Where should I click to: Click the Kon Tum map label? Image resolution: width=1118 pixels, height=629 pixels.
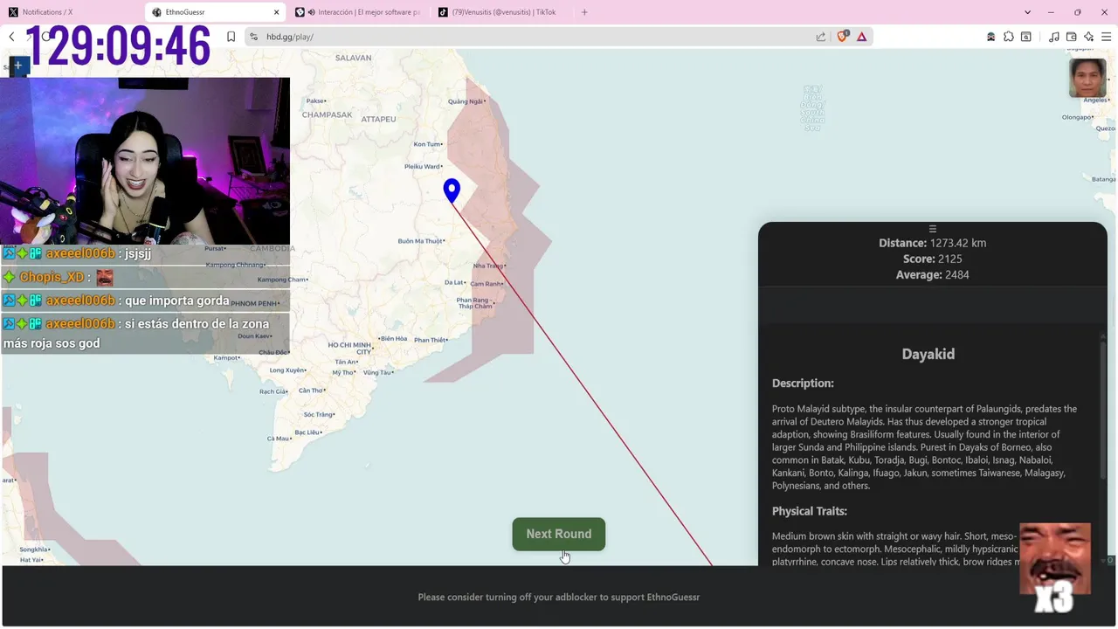427,144
